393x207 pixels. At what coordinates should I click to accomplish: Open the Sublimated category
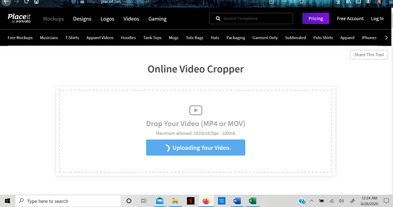pyautogui.click(x=296, y=38)
